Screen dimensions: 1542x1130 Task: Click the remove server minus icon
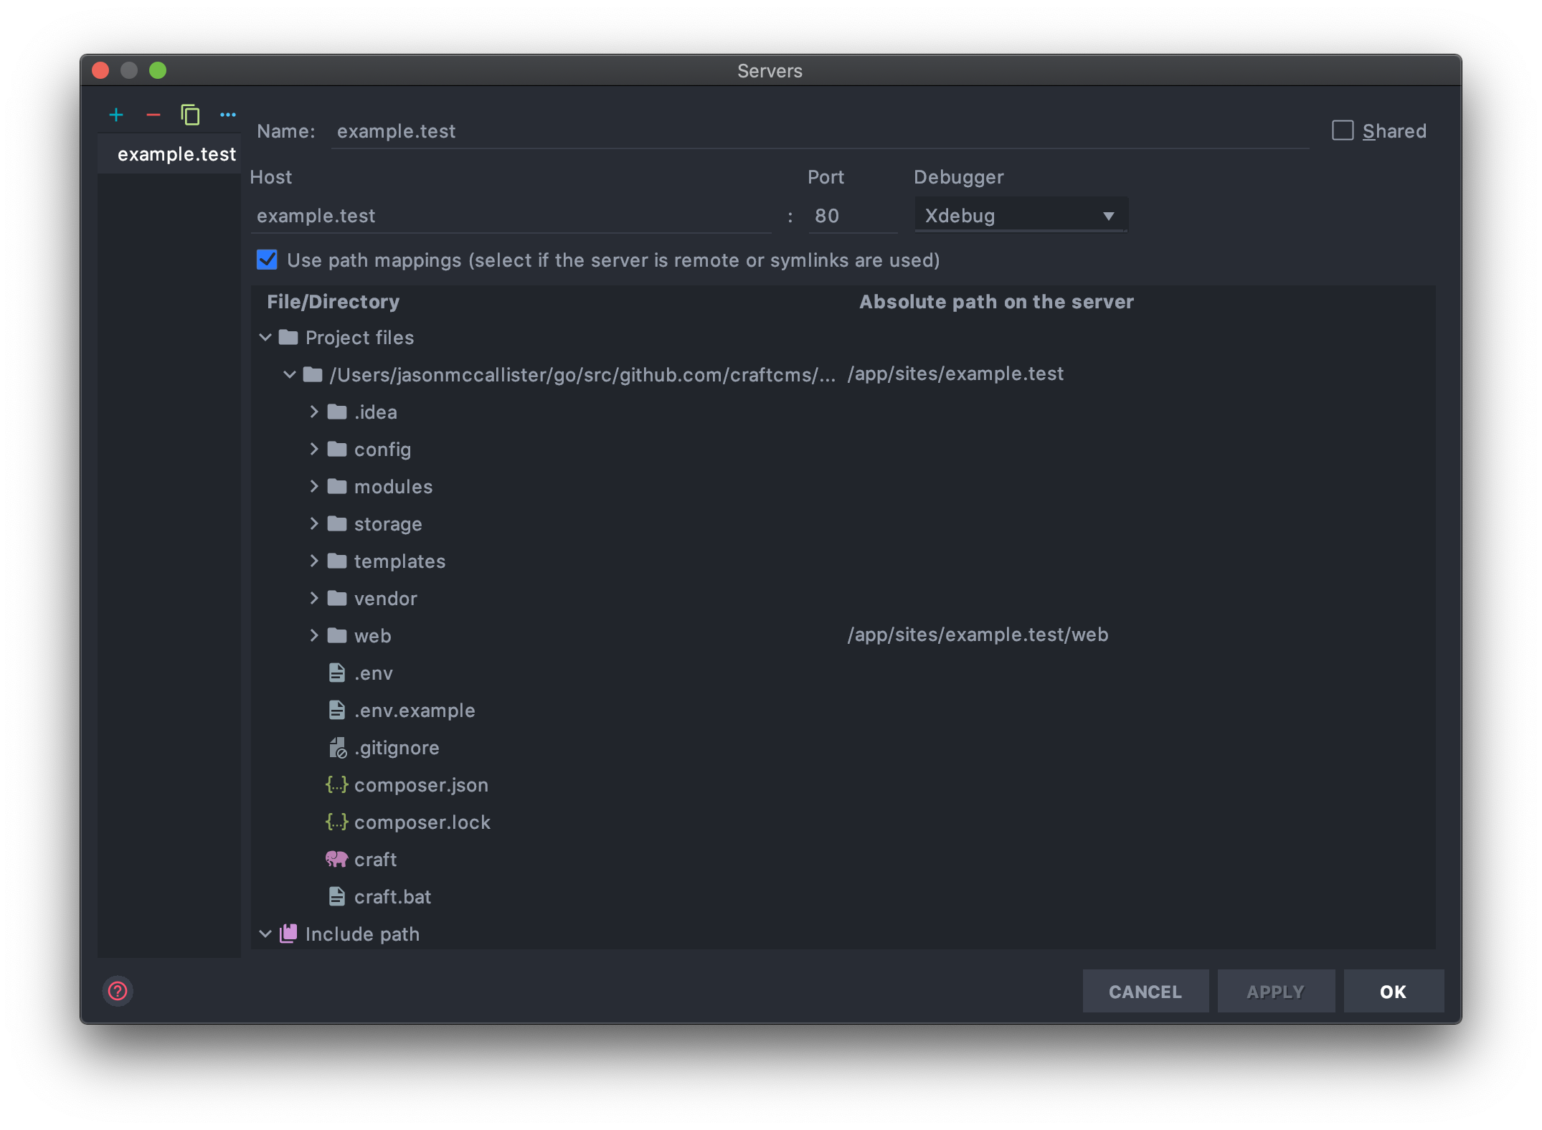(x=153, y=115)
